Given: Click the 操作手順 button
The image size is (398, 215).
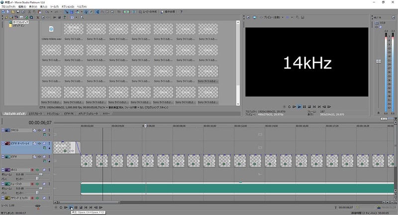Looking at the screenshot, I should pos(168,11).
